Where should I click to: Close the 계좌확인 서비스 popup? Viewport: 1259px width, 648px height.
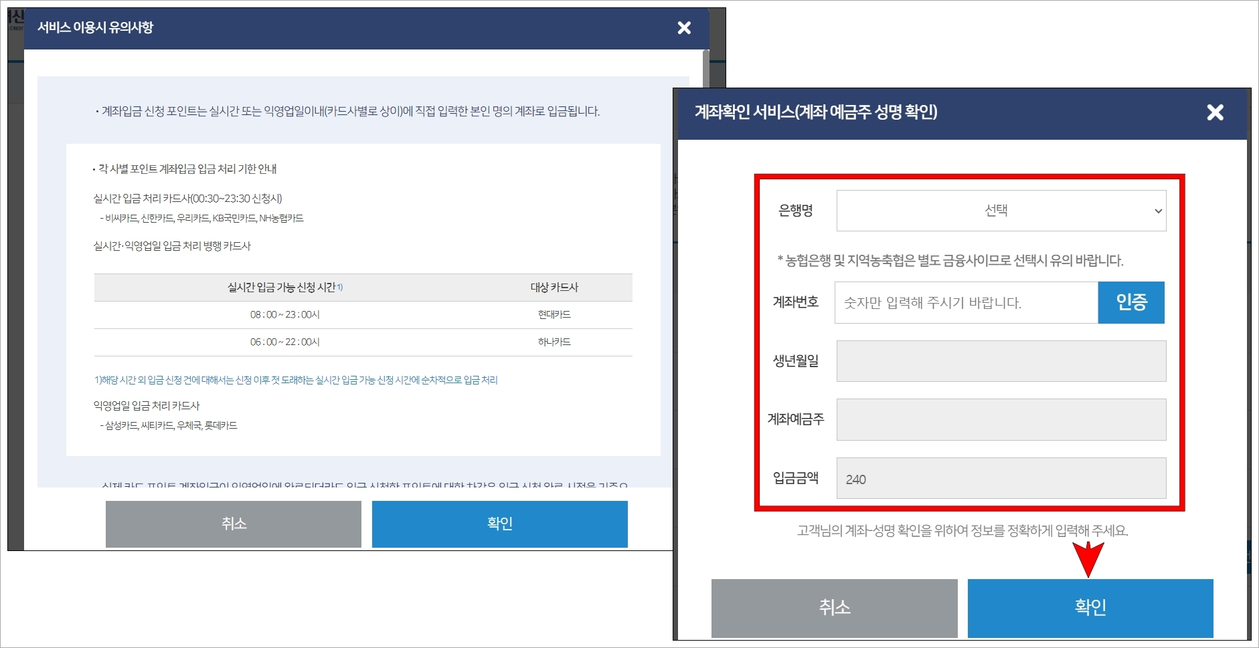[1216, 113]
